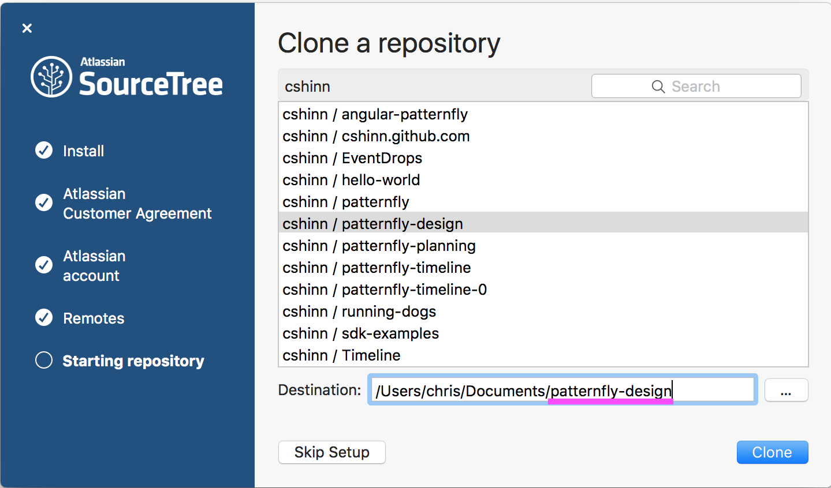Select cshinn / running-dogs repository

tap(359, 311)
